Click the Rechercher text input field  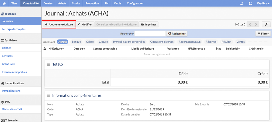150,34
